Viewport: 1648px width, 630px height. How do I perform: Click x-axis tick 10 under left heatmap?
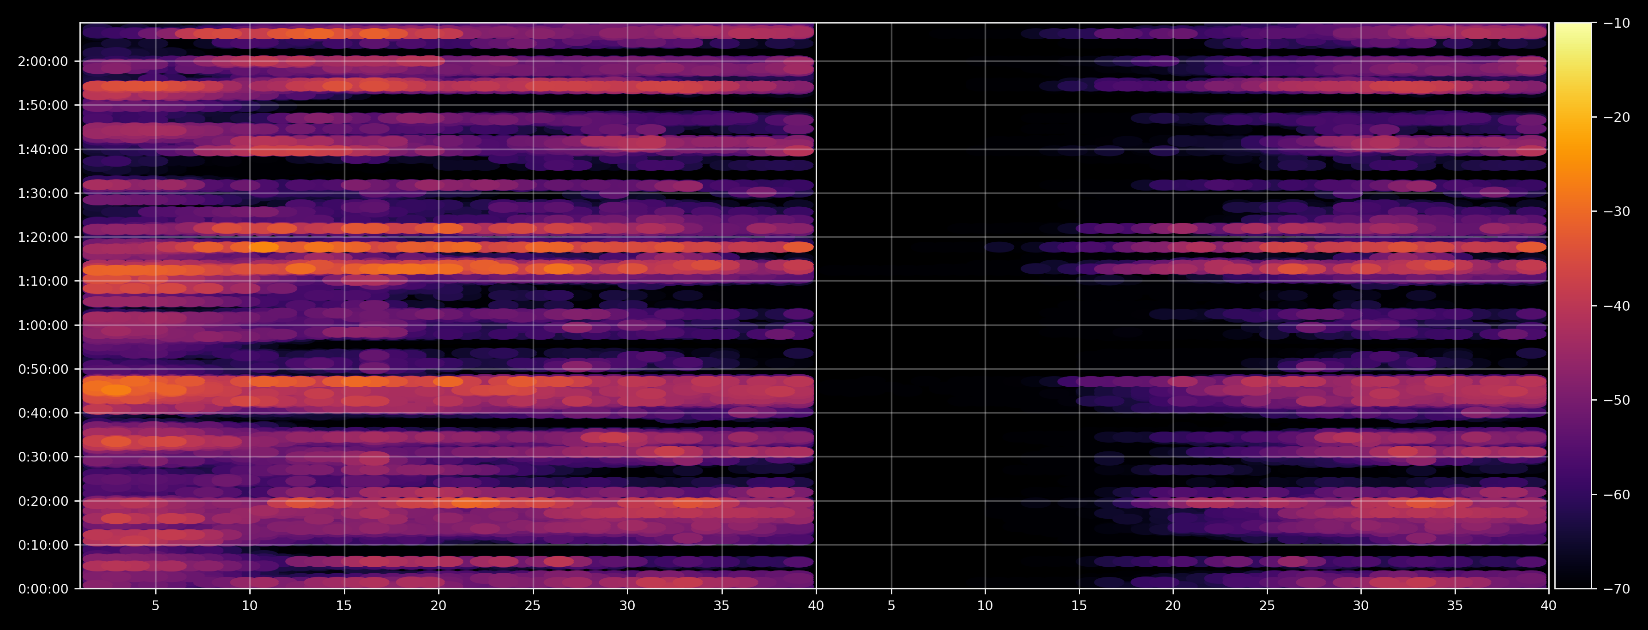click(249, 605)
